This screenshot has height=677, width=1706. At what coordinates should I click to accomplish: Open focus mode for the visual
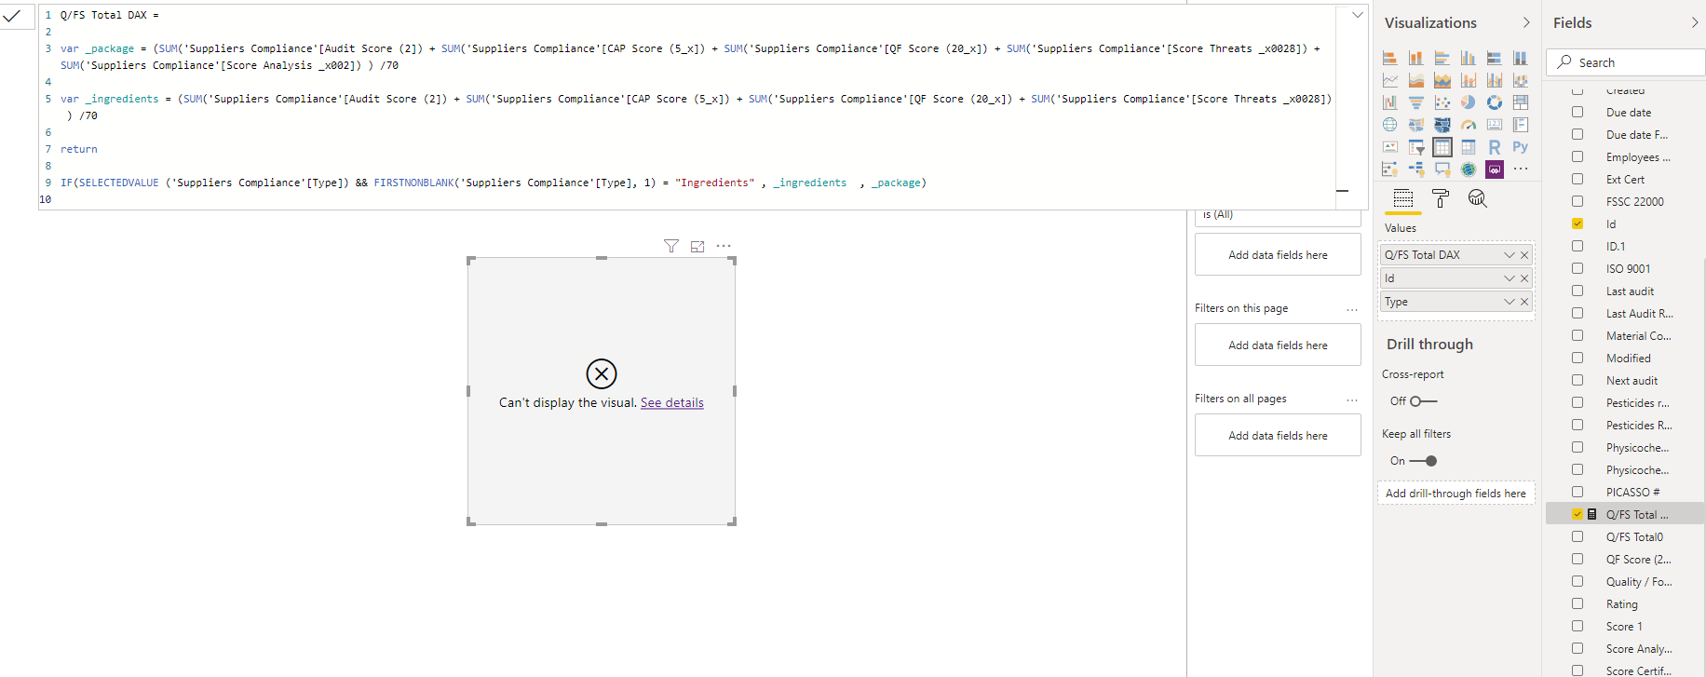tap(697, 246)
